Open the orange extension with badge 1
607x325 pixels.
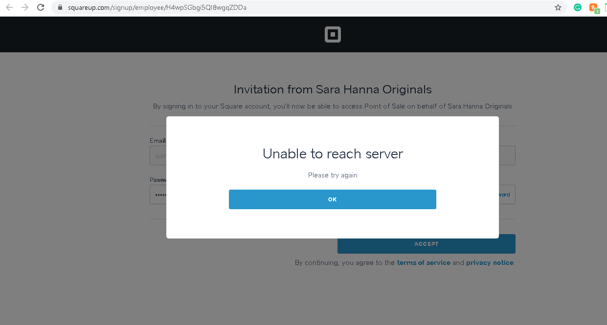click(594, 8)
